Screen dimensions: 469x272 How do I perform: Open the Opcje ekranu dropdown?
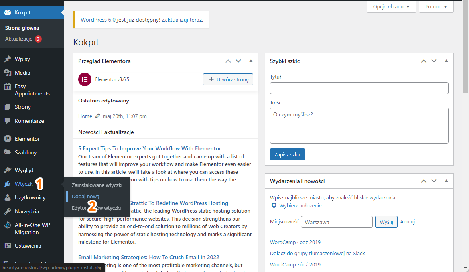pos(391,7)
